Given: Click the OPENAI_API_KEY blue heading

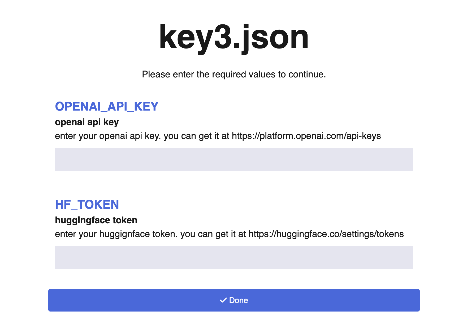Looking at the screenshot, I should tap(106, 107).
